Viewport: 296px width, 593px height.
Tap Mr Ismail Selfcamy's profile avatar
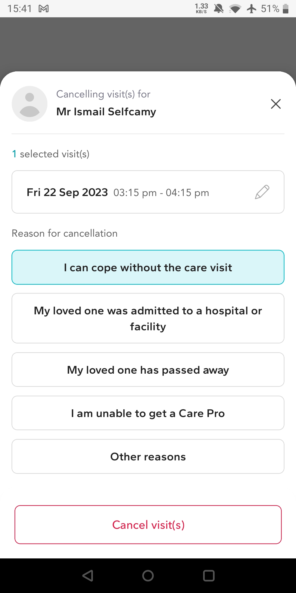coord(30,104)
